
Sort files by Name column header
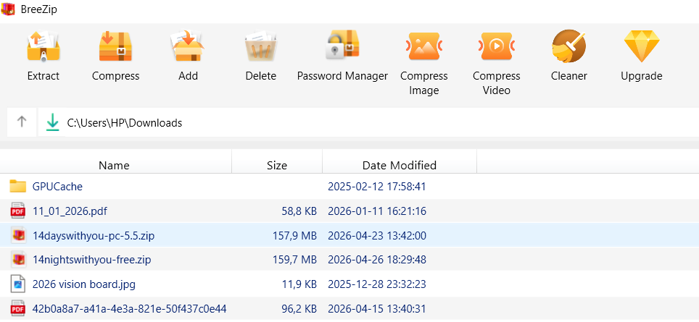coord(114,165)
